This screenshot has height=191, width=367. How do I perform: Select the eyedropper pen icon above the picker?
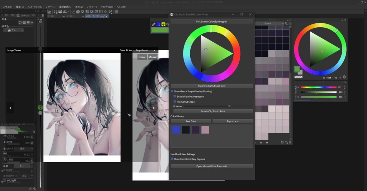click(x=153, y=24)
